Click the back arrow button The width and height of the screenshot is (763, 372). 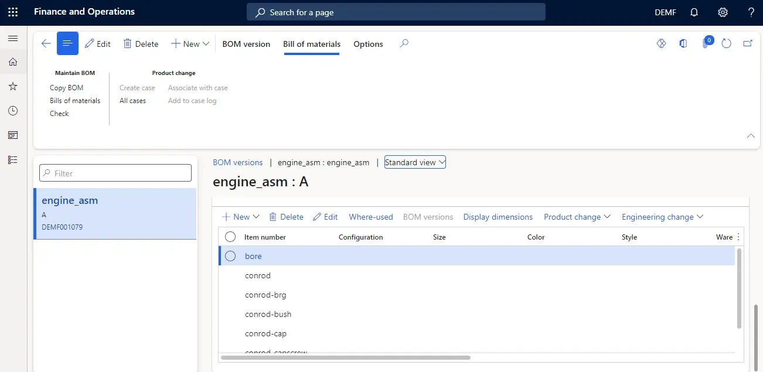click(46, 44)
